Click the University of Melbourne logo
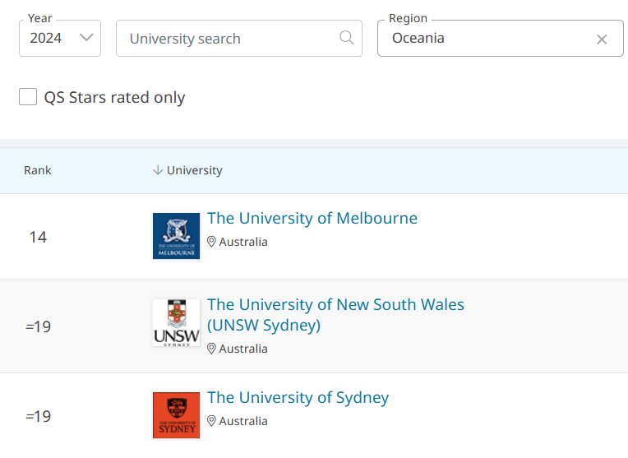 pos(176,236)
